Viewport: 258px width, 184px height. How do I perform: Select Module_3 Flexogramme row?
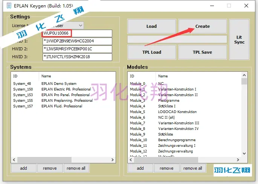pyautogui.click(x=185, y=101)
